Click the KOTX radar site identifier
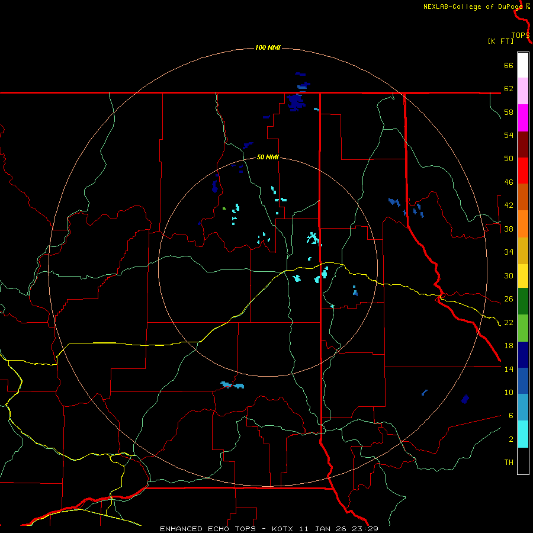The height and width of the screenshot is (533, 533). pyautogui.click(x=282, y=529)
